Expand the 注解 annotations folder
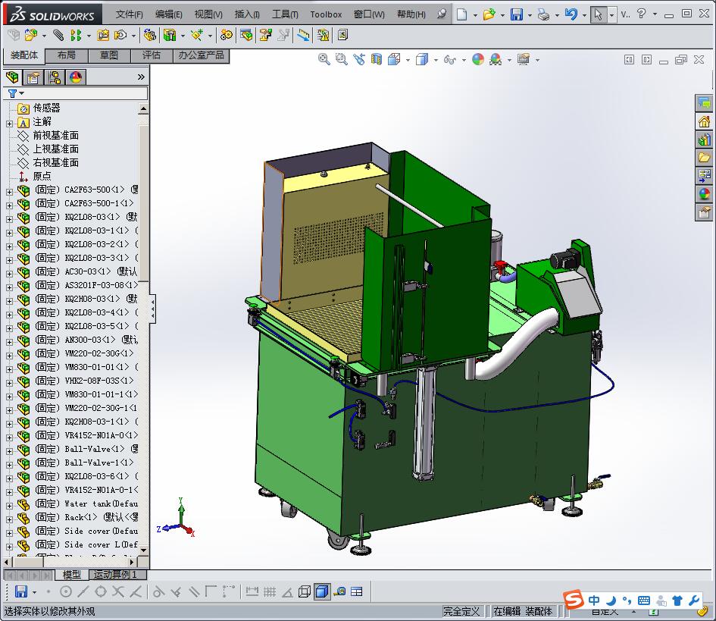This screenshot has width=716, height=621. (x=10, y=123)
